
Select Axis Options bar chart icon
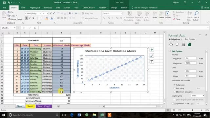(189, 45)
